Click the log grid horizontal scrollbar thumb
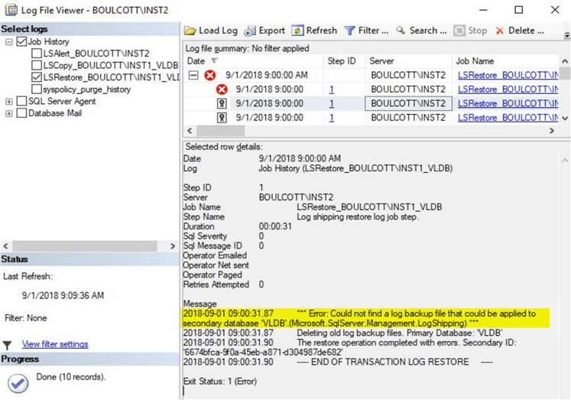Image resolution: width=571 pixels, height=400 pixels. (221, 131)
